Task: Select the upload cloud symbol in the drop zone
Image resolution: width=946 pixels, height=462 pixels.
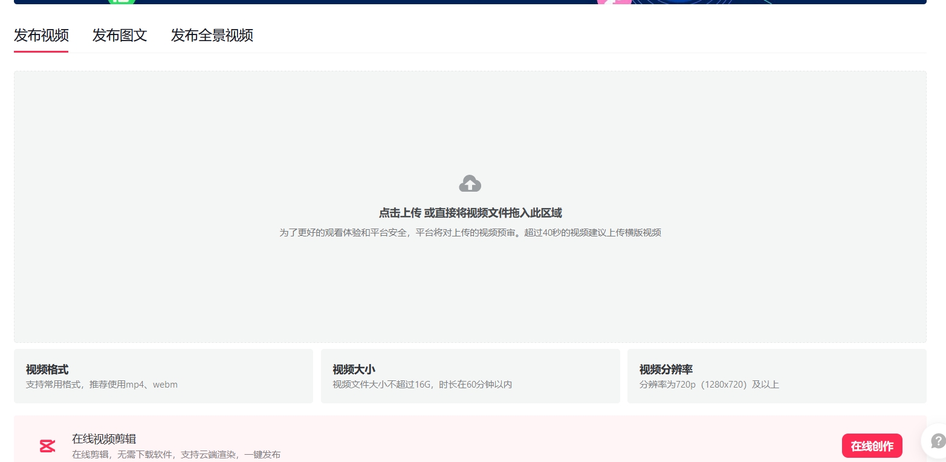Action: [x=470, y=183]
